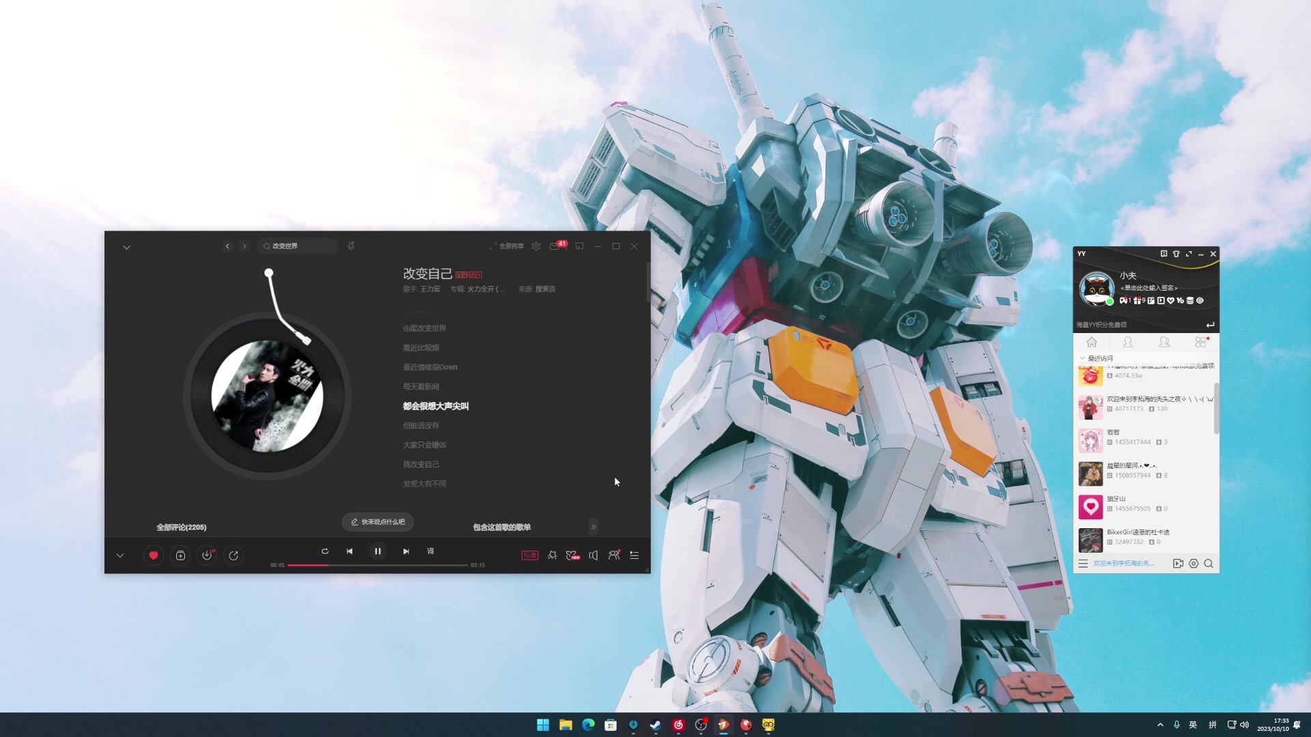Collapse the lyrics page with top-left chevron
The height and width of the screenshot is (737, 1311).
pos(126,247)
